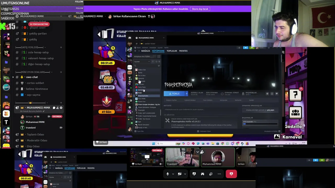Open MAĞAZA tab in streamed Steam window
Image resolution: width=335 pixels, height=188 pixels.
(146, 51)
